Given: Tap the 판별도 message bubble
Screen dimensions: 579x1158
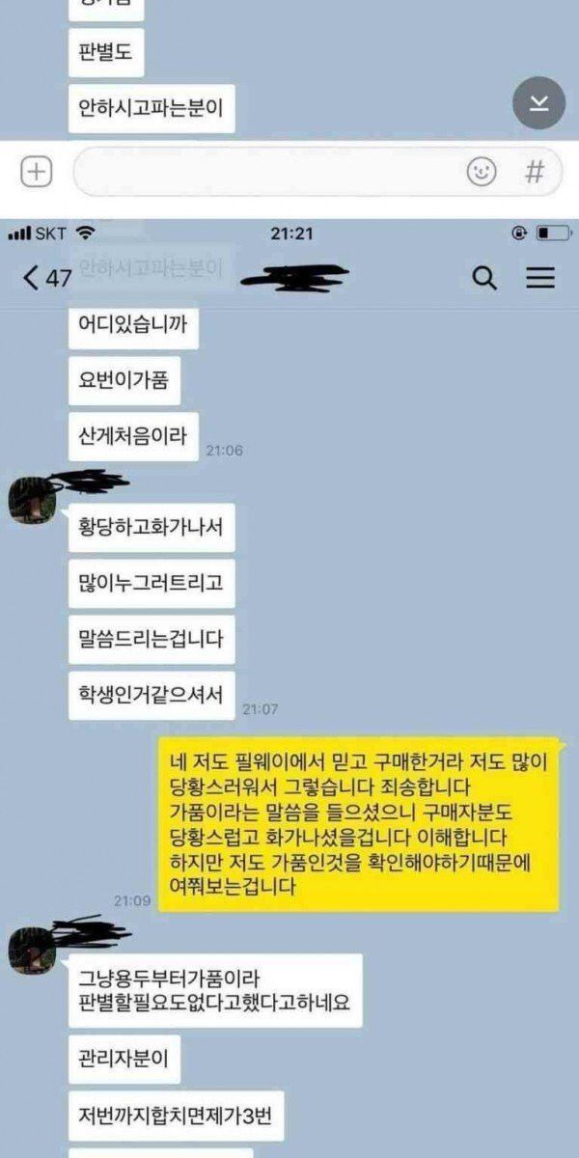Looking at the screenshot, I should click(x=106, y=57).
